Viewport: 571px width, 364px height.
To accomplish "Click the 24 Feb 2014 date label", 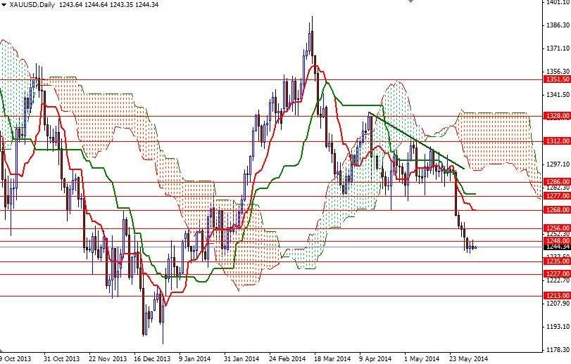I will pyautogui.click(x=287, y=359).
